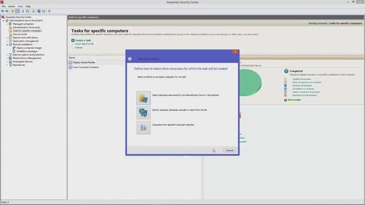This screenshot has width=365, height=205.
Task: Click the Completed status checkmark icon
Action: pos(286,71)
